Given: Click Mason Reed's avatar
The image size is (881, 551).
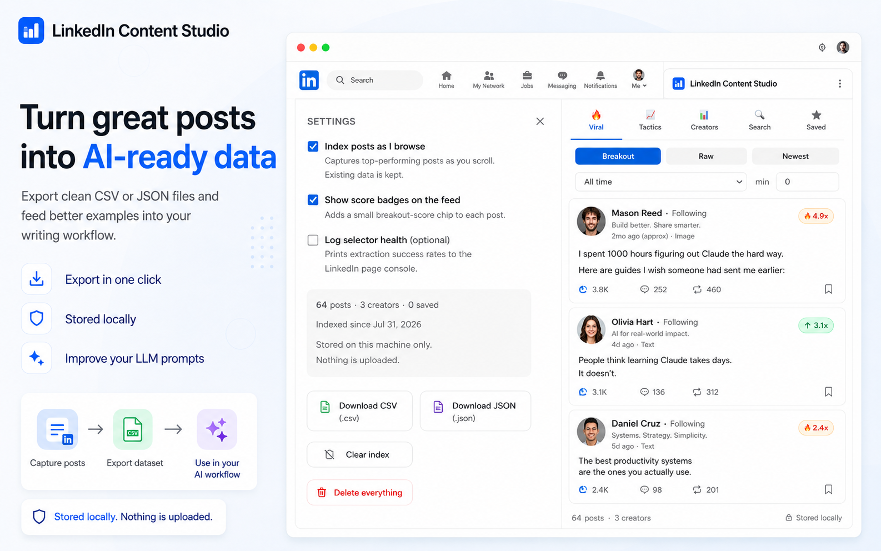Looking at the screenshot, I should tap(591, 221).
